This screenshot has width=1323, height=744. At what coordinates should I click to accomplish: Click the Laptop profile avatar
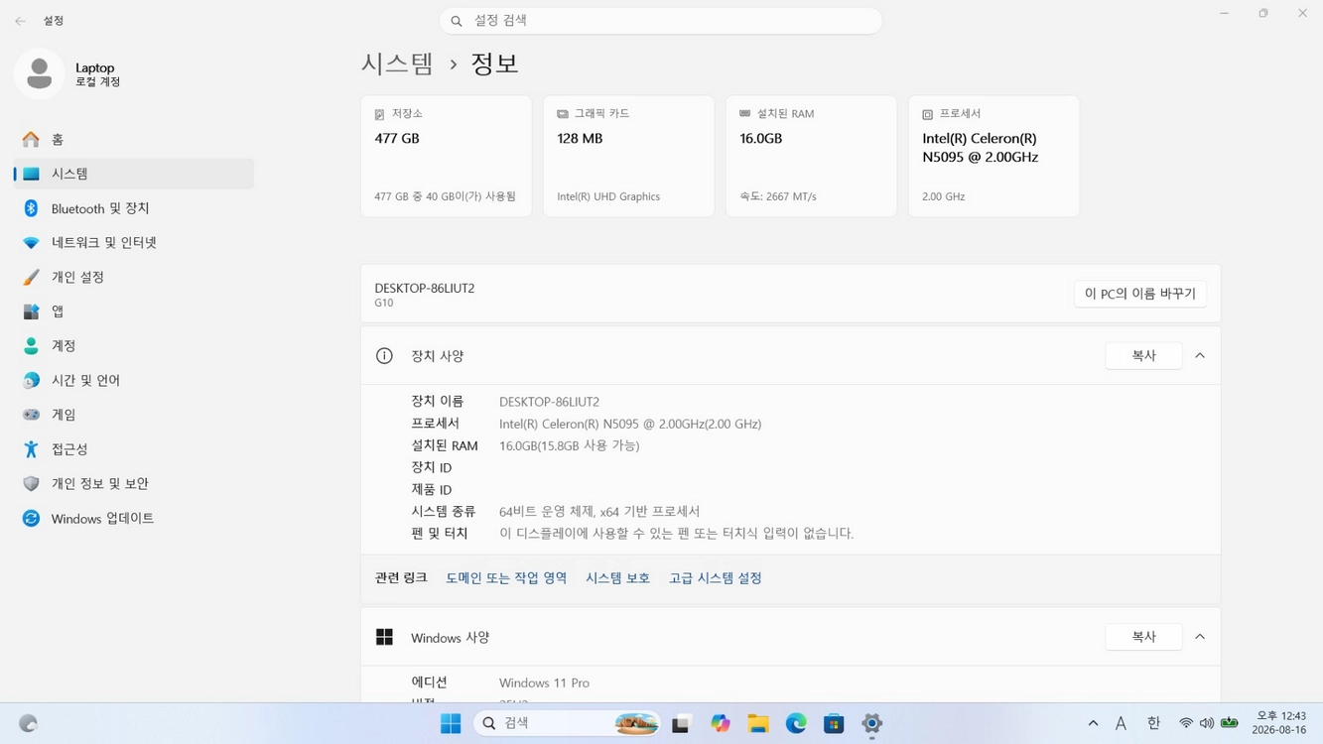click(40, 73)
